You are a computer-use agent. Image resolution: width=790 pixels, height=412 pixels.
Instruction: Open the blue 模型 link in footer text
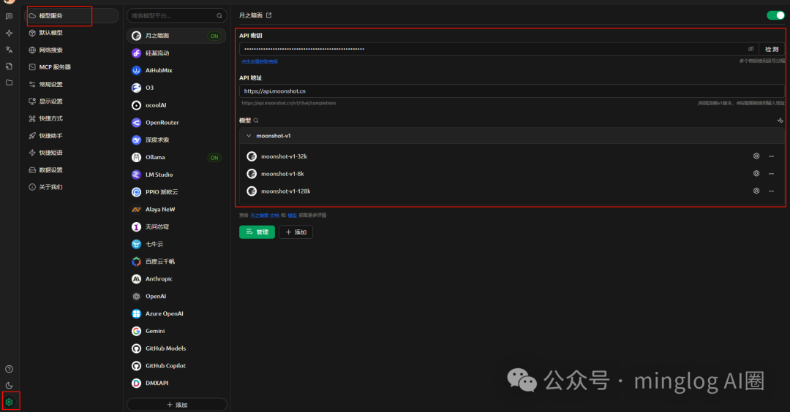[292, 215]
